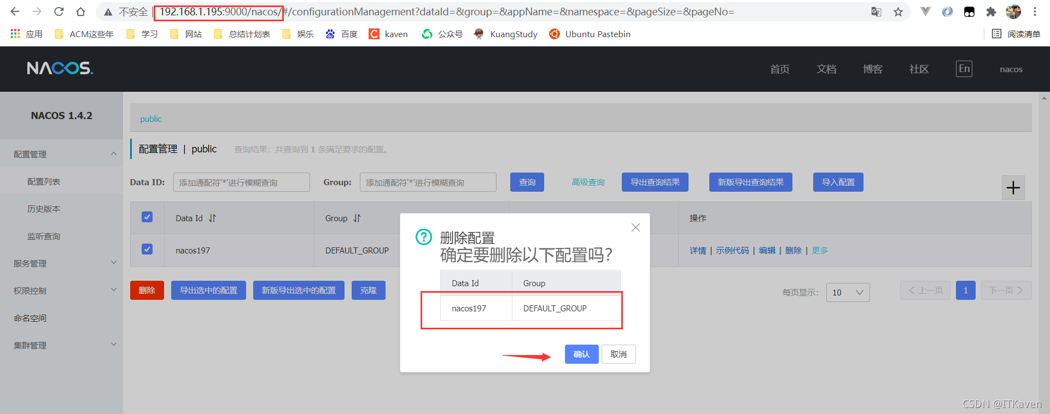Reload the page with the refresh icon
Viewport: 1050px width, 414px height.
pyautogui.click(x=59, y=11)
